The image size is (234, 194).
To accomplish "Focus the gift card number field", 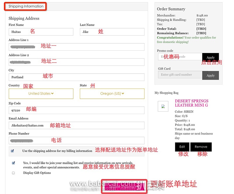I will (180, 75).
